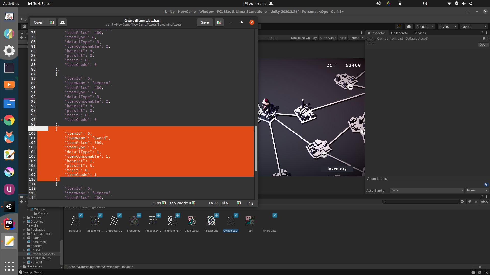The width and height of the screenshot is (490, 275).
Task: Open the Layout dropdown
Action: [x=474, y=26]
